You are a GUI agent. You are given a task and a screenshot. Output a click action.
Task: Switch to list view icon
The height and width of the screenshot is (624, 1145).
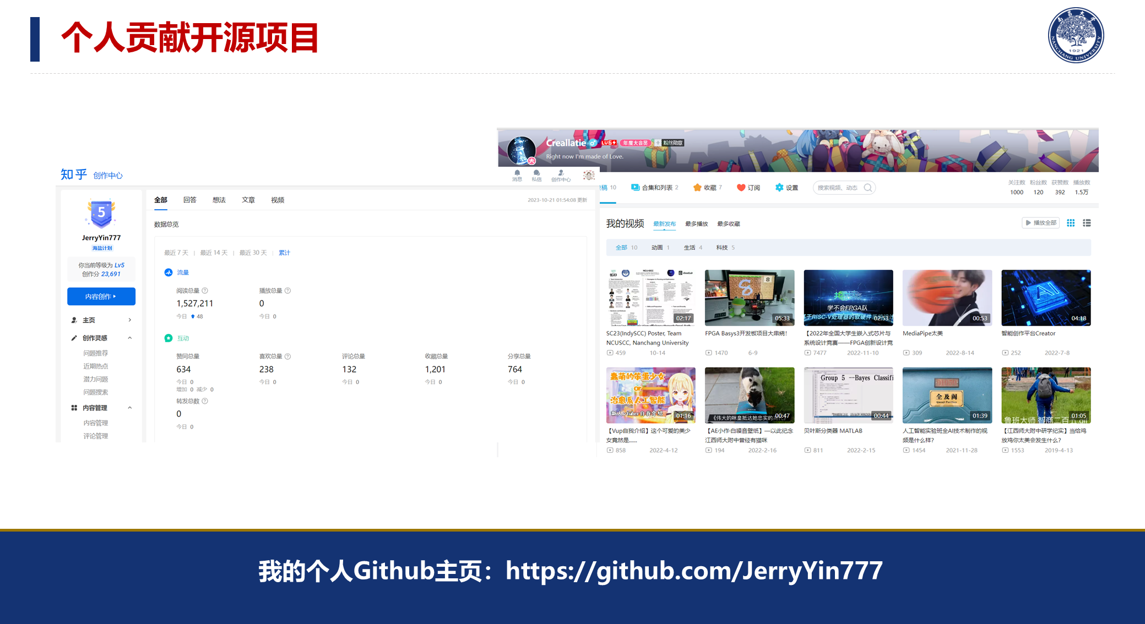pos(1087,223)
